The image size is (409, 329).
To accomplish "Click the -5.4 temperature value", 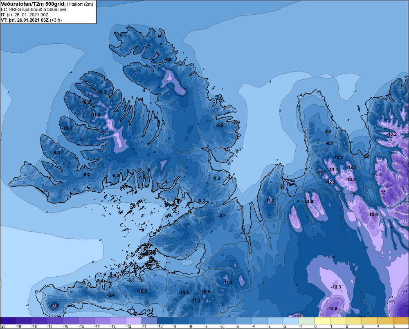I will 100,281.
